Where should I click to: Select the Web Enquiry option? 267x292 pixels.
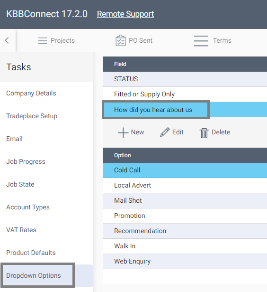pos(185,262)
